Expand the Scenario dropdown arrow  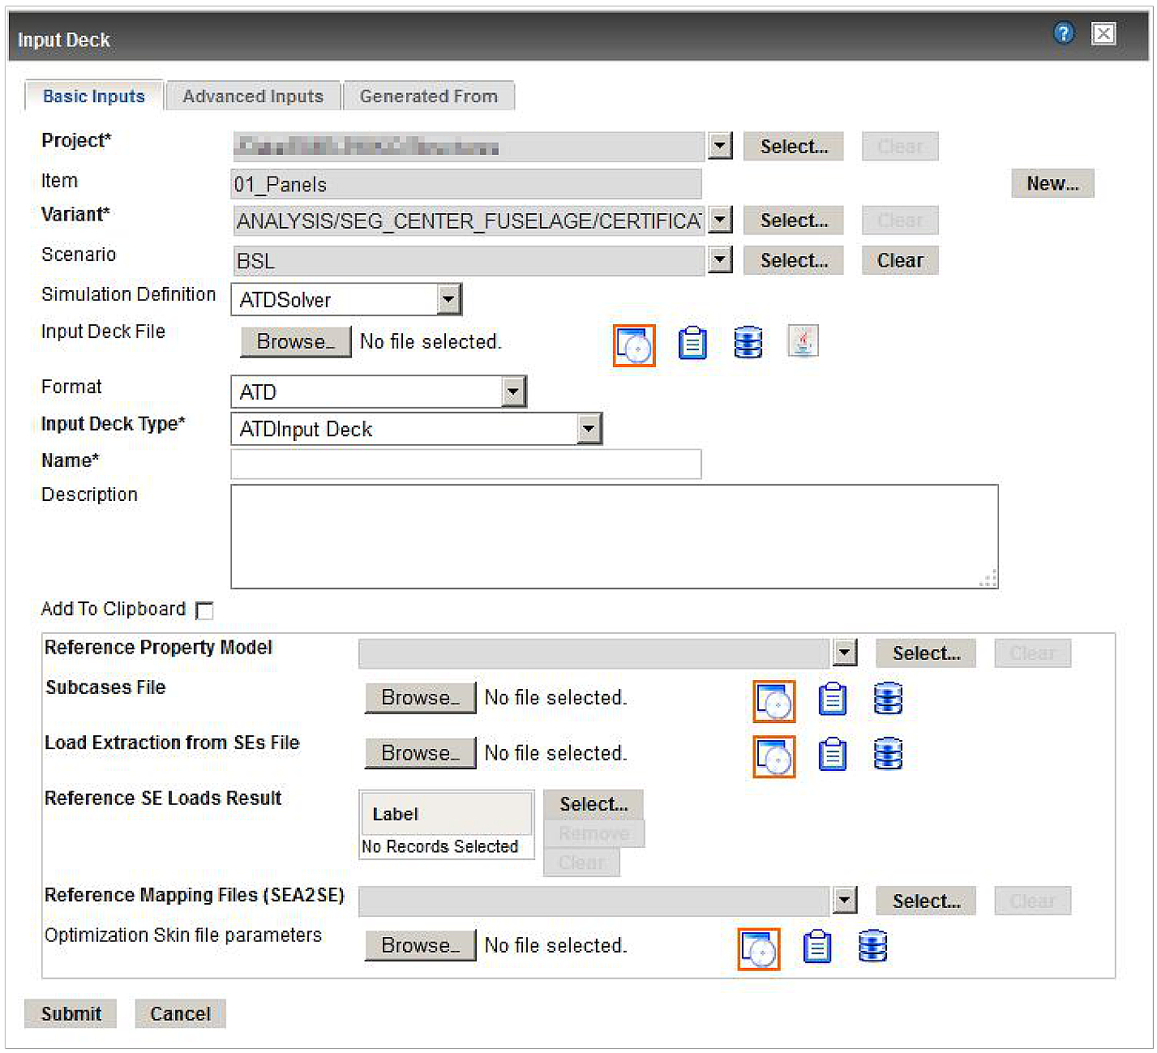[x=720, y=260]
